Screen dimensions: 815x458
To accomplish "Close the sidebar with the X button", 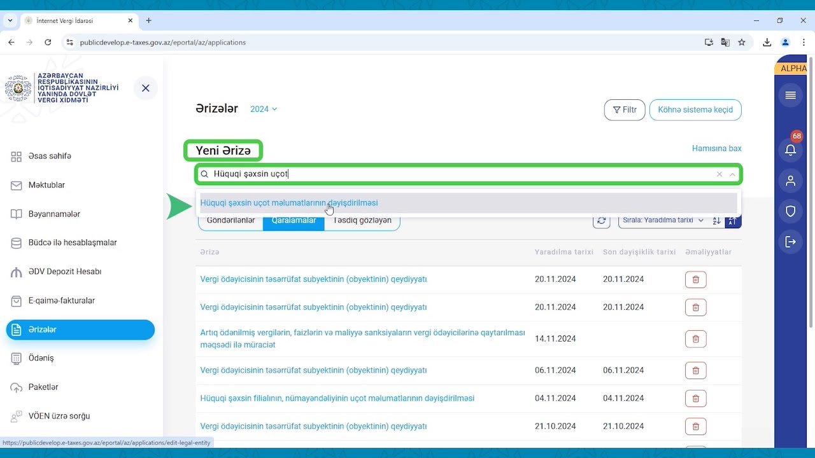I will click(146, 88).
